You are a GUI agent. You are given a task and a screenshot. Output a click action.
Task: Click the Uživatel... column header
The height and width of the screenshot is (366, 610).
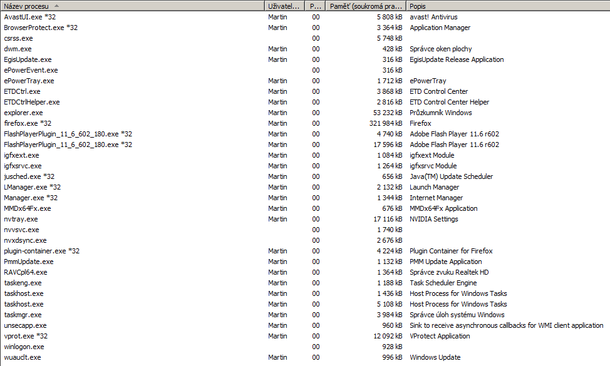tap(284, 6)
